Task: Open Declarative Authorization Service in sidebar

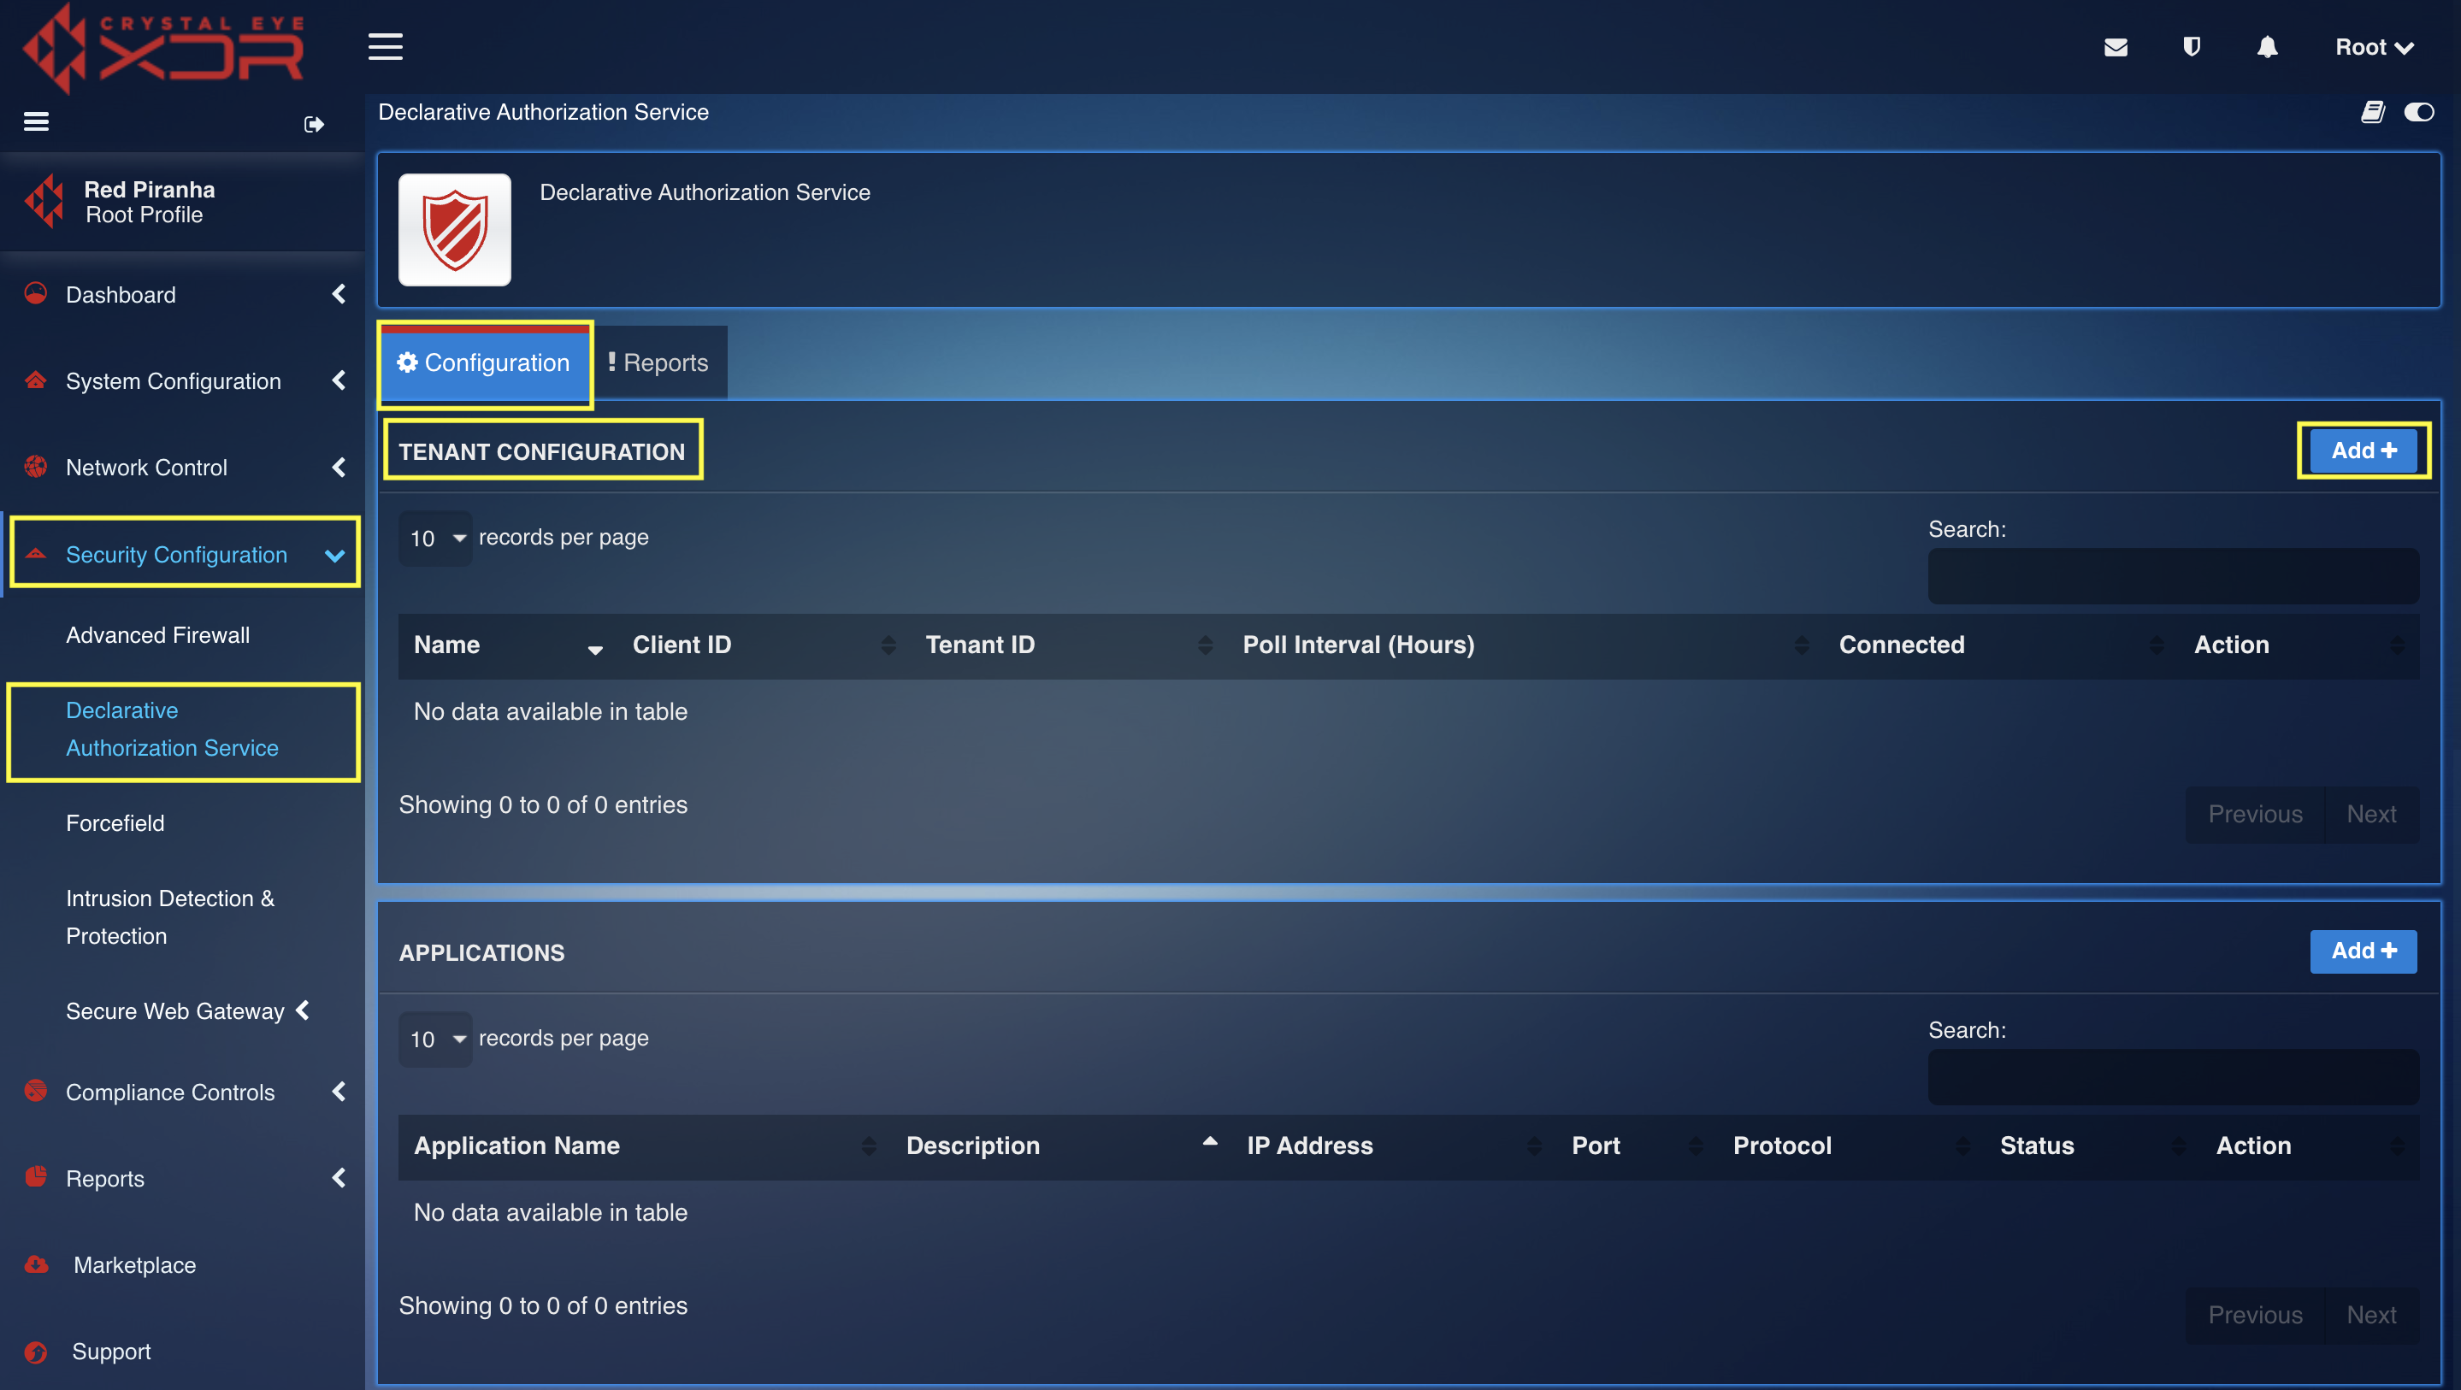Action: pyautogui.click(x=172, y=729)
